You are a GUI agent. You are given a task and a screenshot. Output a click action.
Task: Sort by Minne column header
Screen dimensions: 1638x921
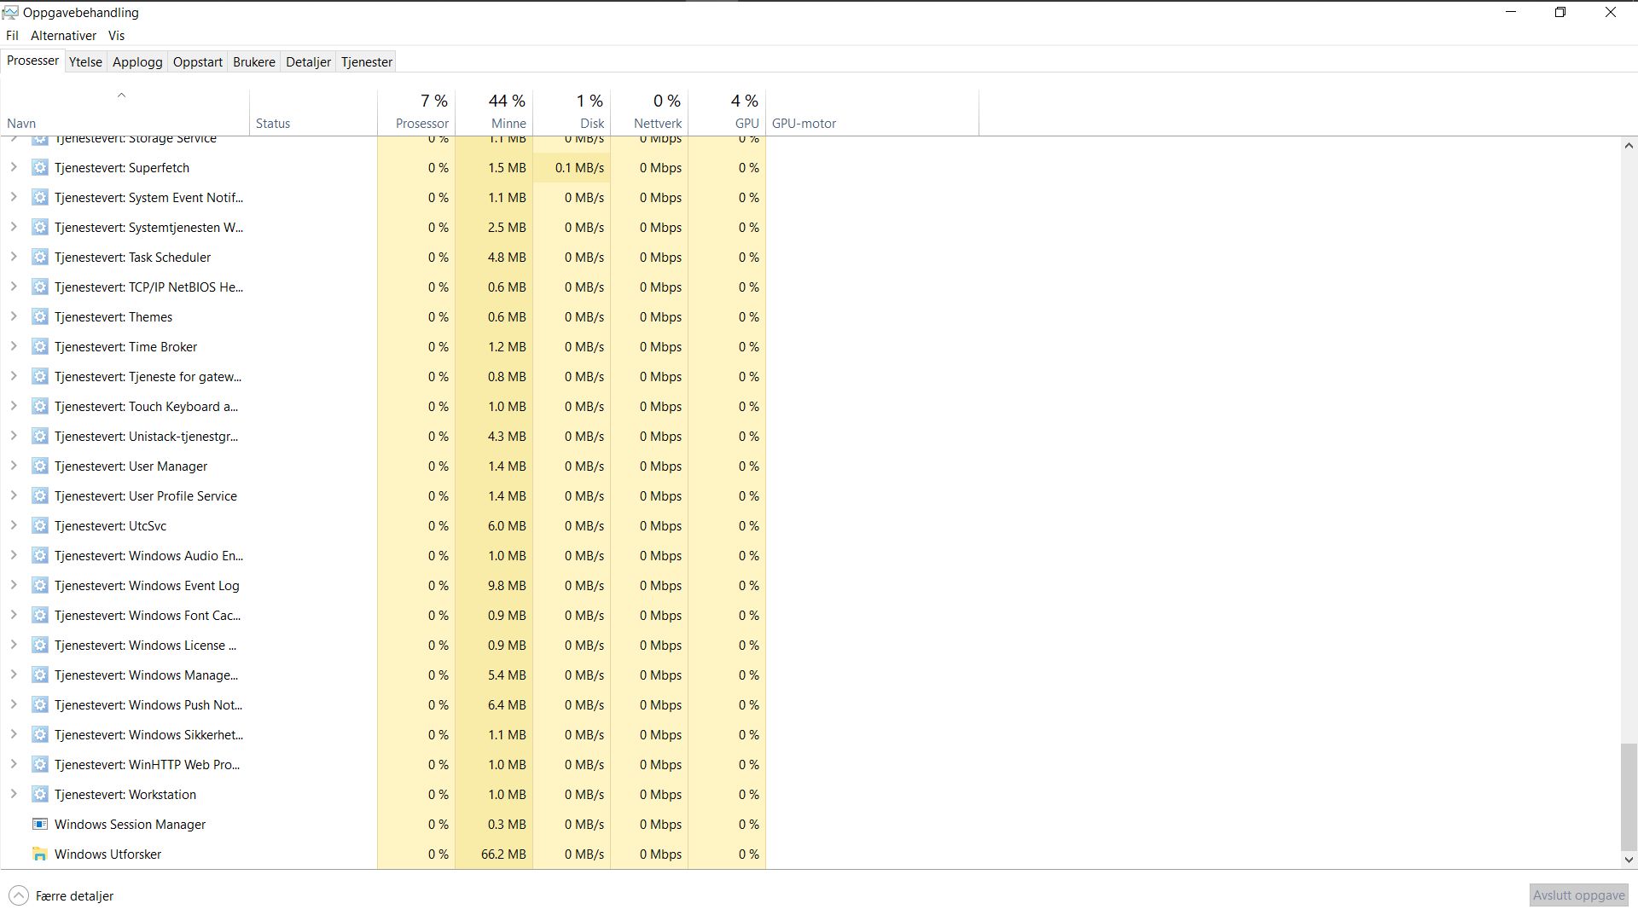[x=494, y=113]
